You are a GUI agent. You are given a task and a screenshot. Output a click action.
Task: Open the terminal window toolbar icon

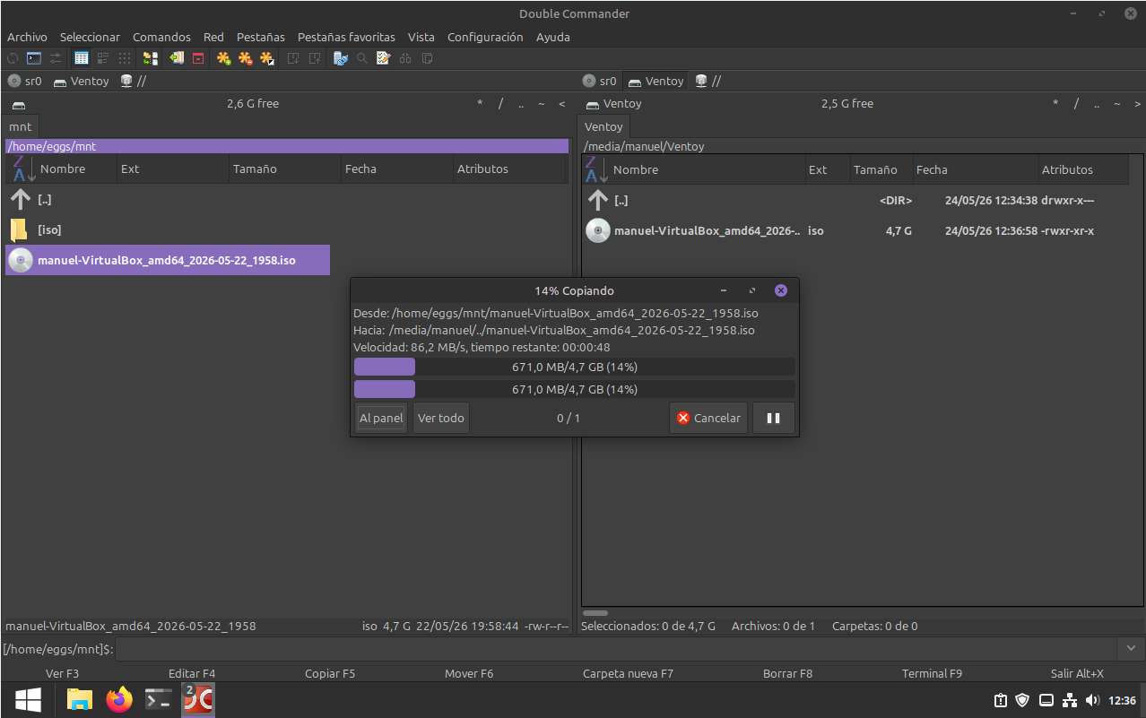tap(34, 58)
